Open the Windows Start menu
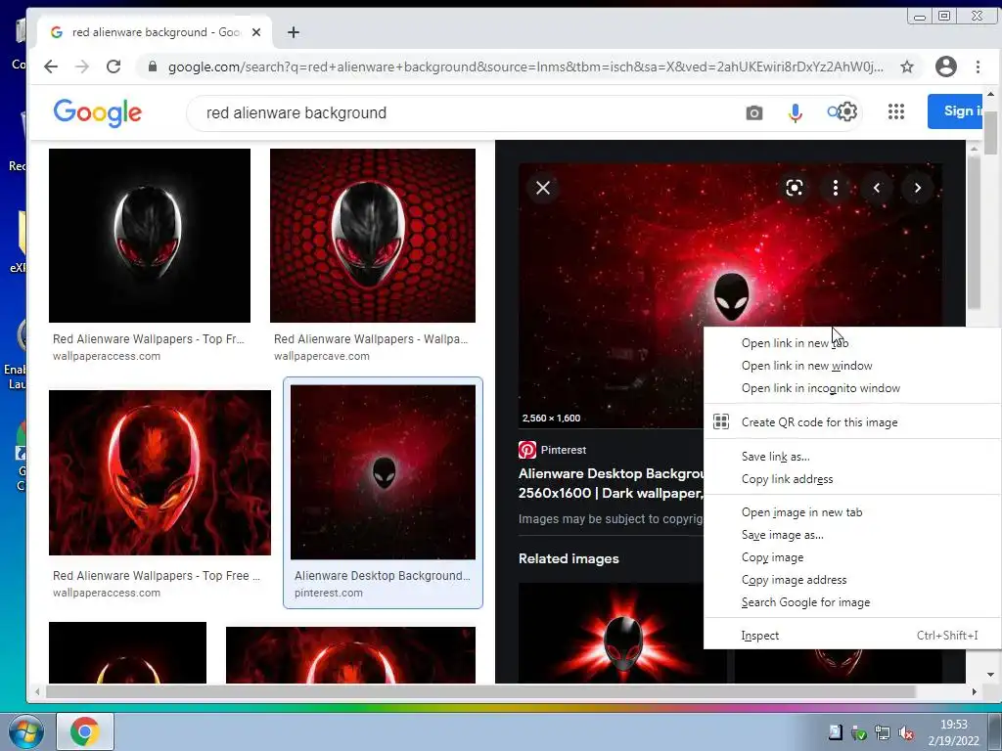Viewport: 1002px width, 751px height. click(x=26, y=731)
